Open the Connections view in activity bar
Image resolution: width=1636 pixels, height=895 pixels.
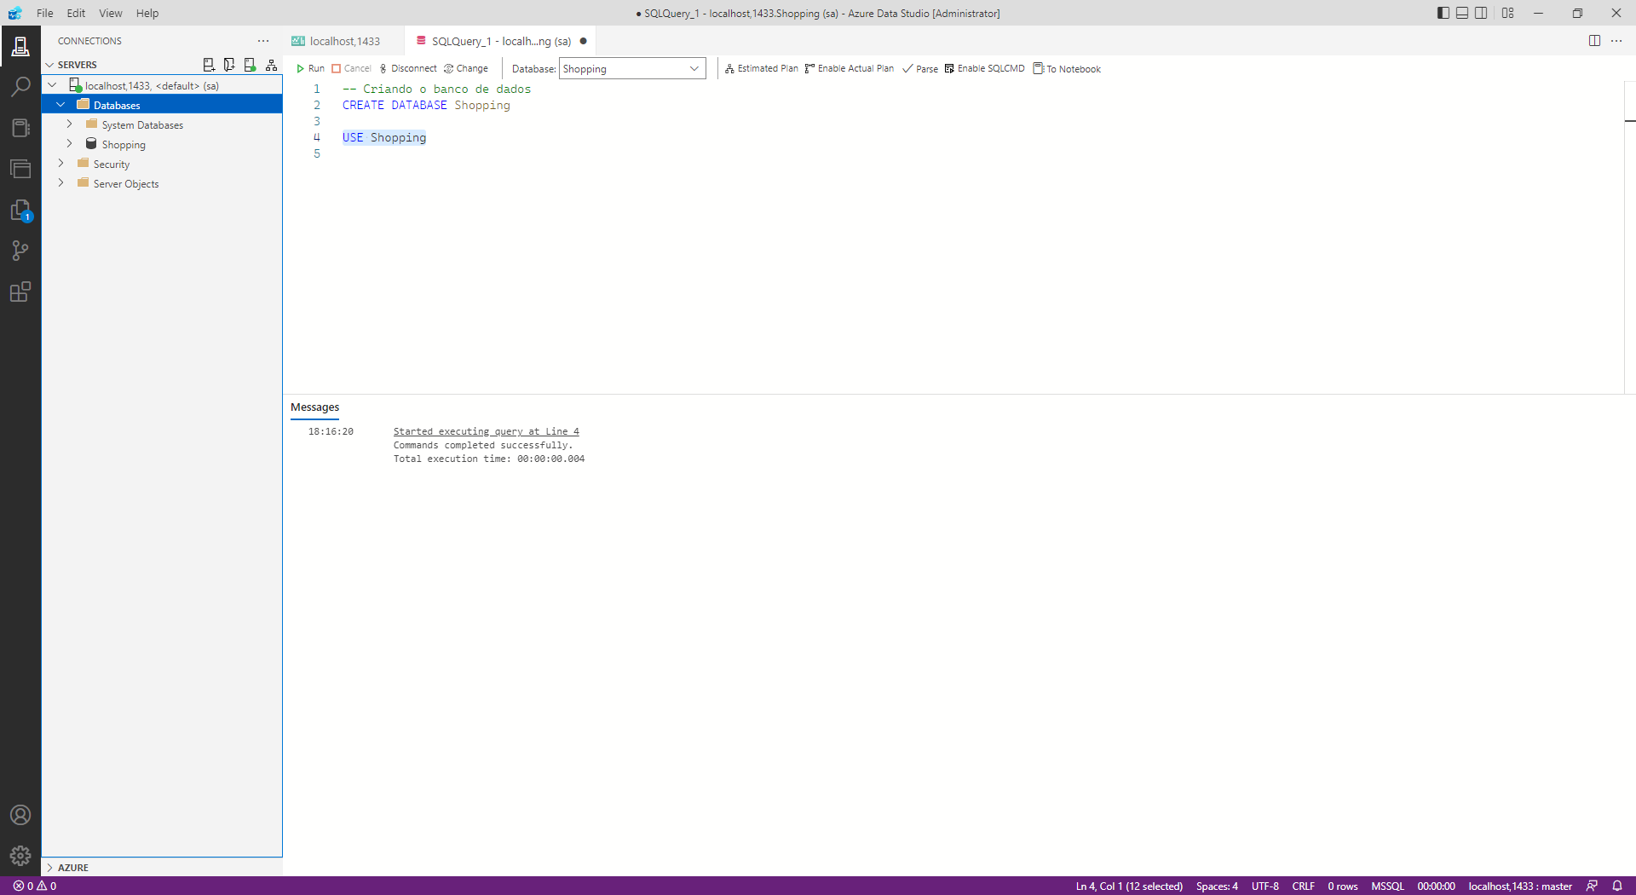tap(20, 46)
